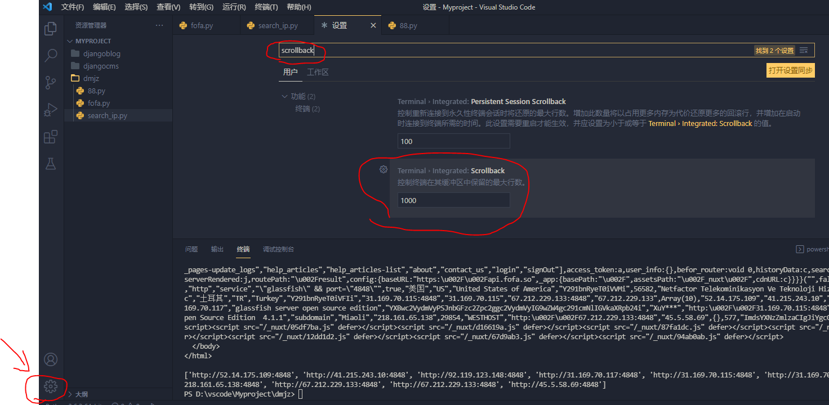Click the terminal prompt PS D:\vscode\Myproject\dmjz>

(x=239, y=394)
